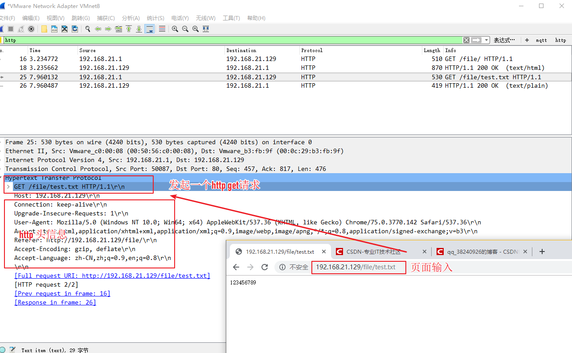
Task: Open the 统计(S) menu
Action: 155,18
